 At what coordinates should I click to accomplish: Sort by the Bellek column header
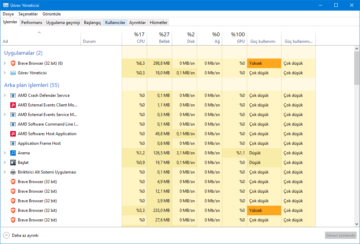[x=159, y=38]
